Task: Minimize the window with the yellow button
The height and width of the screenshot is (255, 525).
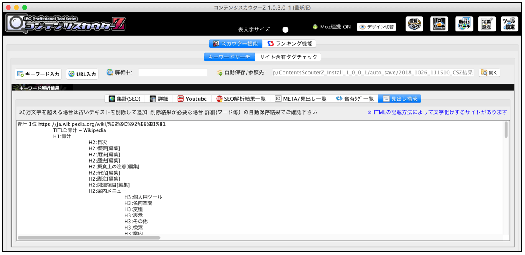Action: point(16,8)
